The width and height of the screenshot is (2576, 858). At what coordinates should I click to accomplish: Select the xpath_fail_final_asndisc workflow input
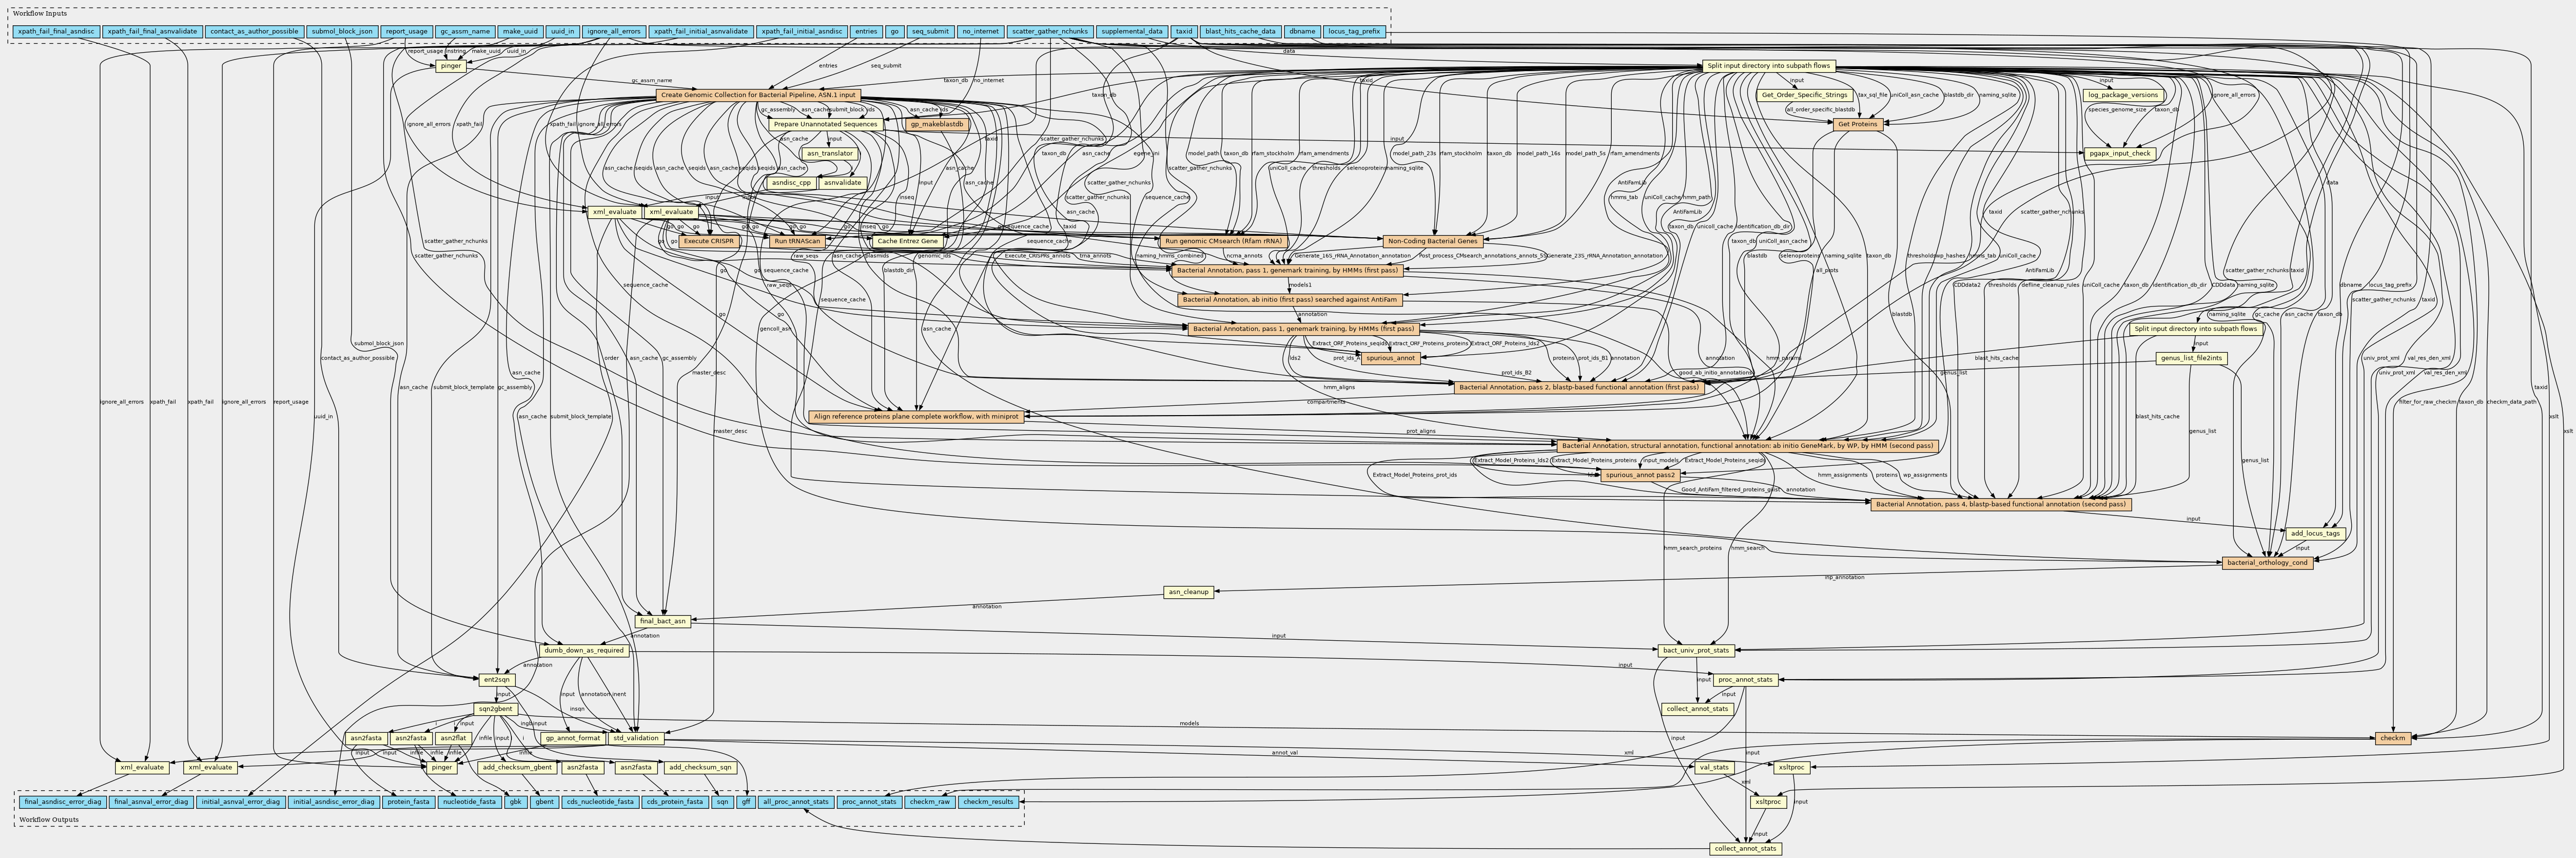[56, 31]
